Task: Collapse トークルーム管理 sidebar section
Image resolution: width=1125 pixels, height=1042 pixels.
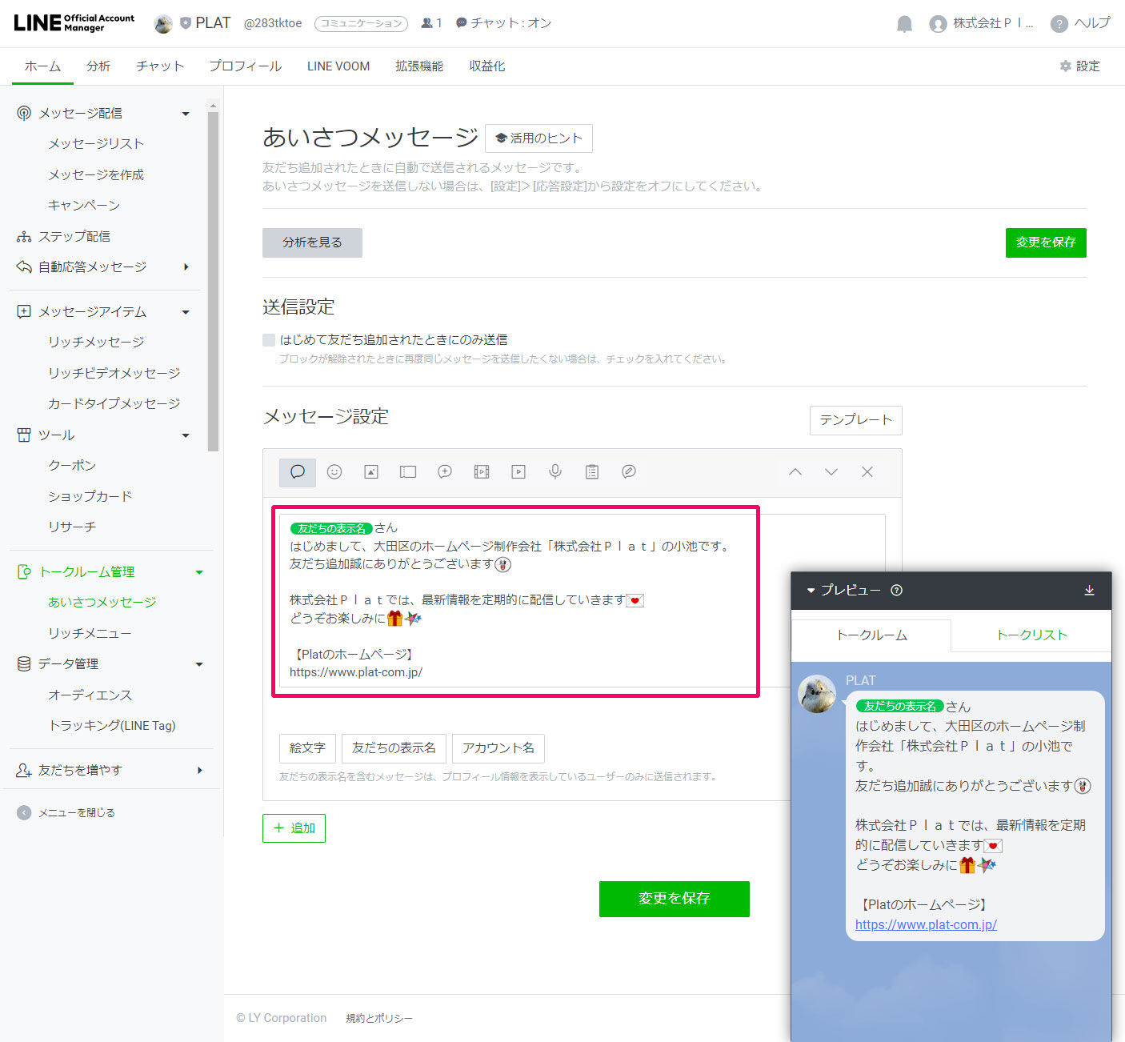Action: click(x=199, y=572)
